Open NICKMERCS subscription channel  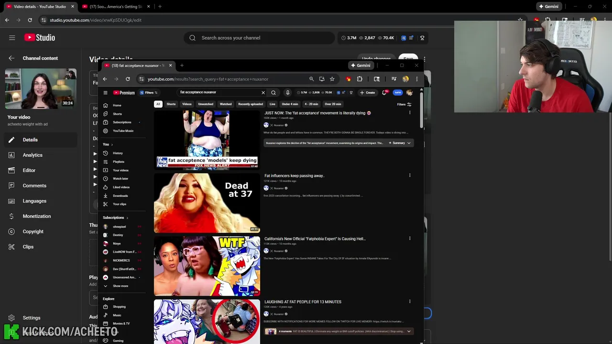pos(121,260)
